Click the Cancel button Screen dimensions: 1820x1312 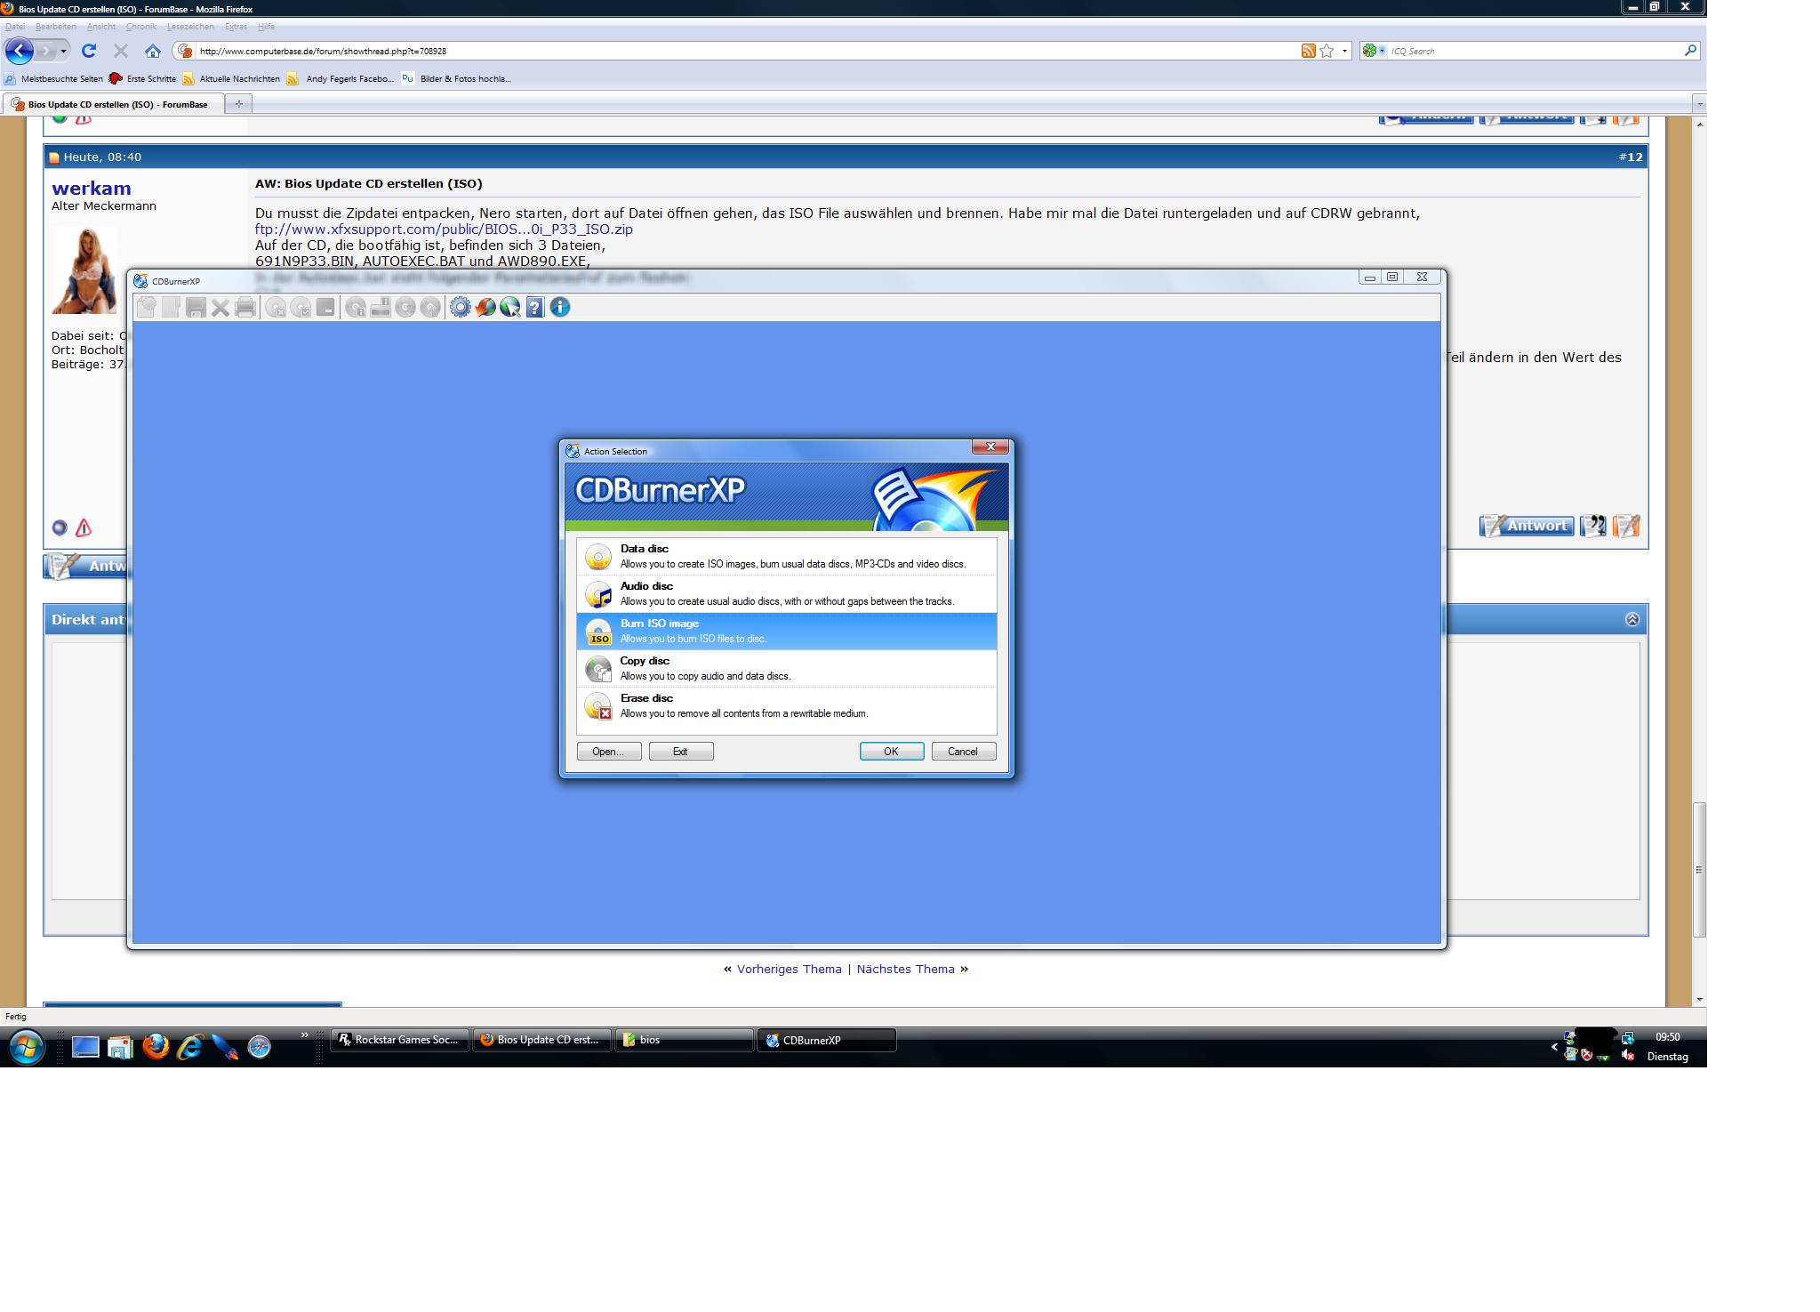click(x=963, y=752)
